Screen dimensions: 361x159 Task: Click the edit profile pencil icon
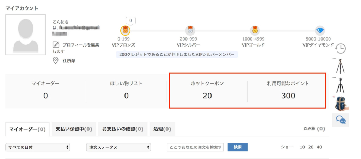click(56, 45)
